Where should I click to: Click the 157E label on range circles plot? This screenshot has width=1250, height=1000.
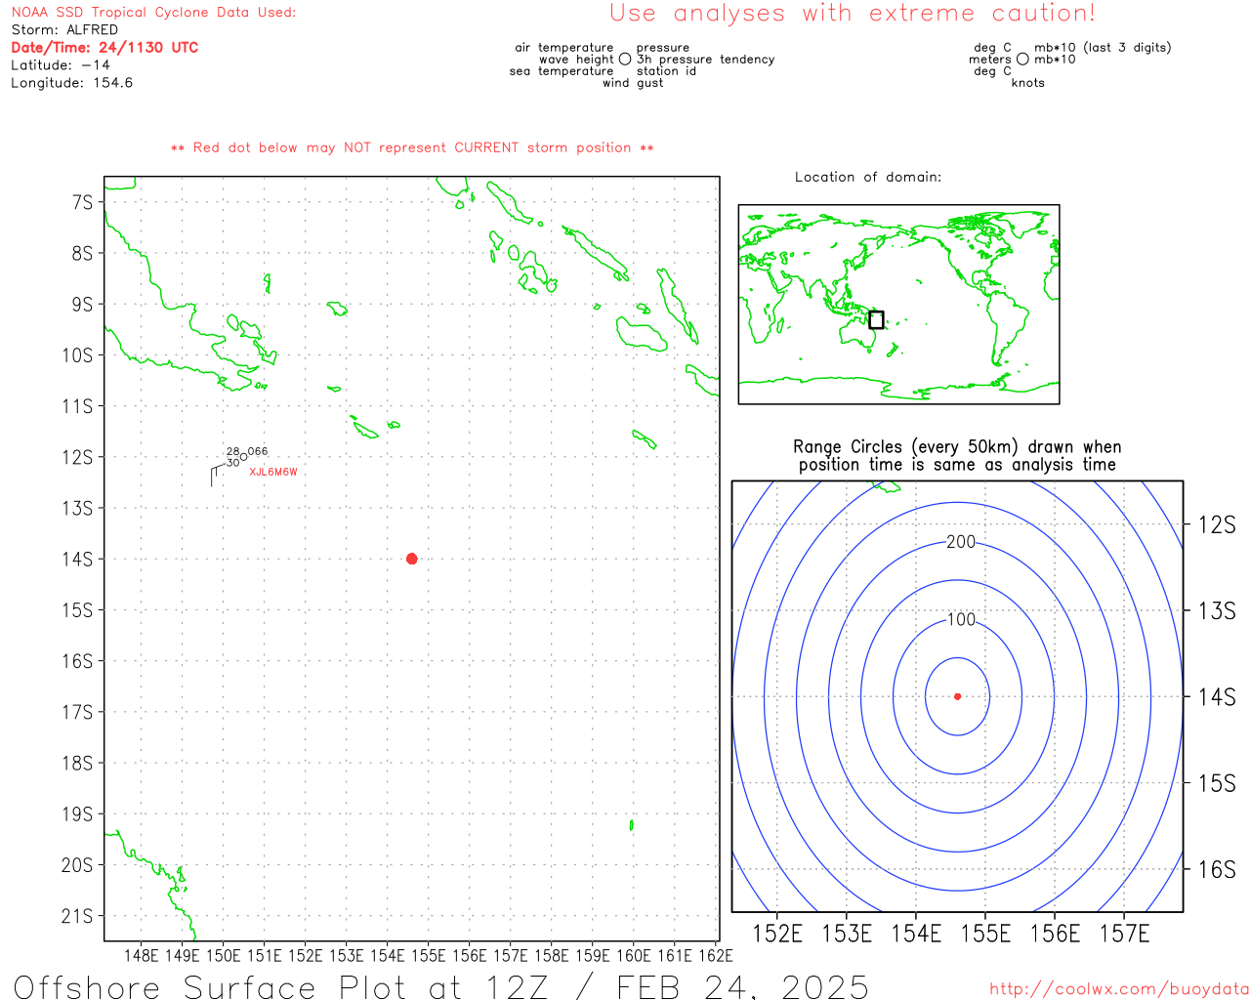[x=1125, y=934]
